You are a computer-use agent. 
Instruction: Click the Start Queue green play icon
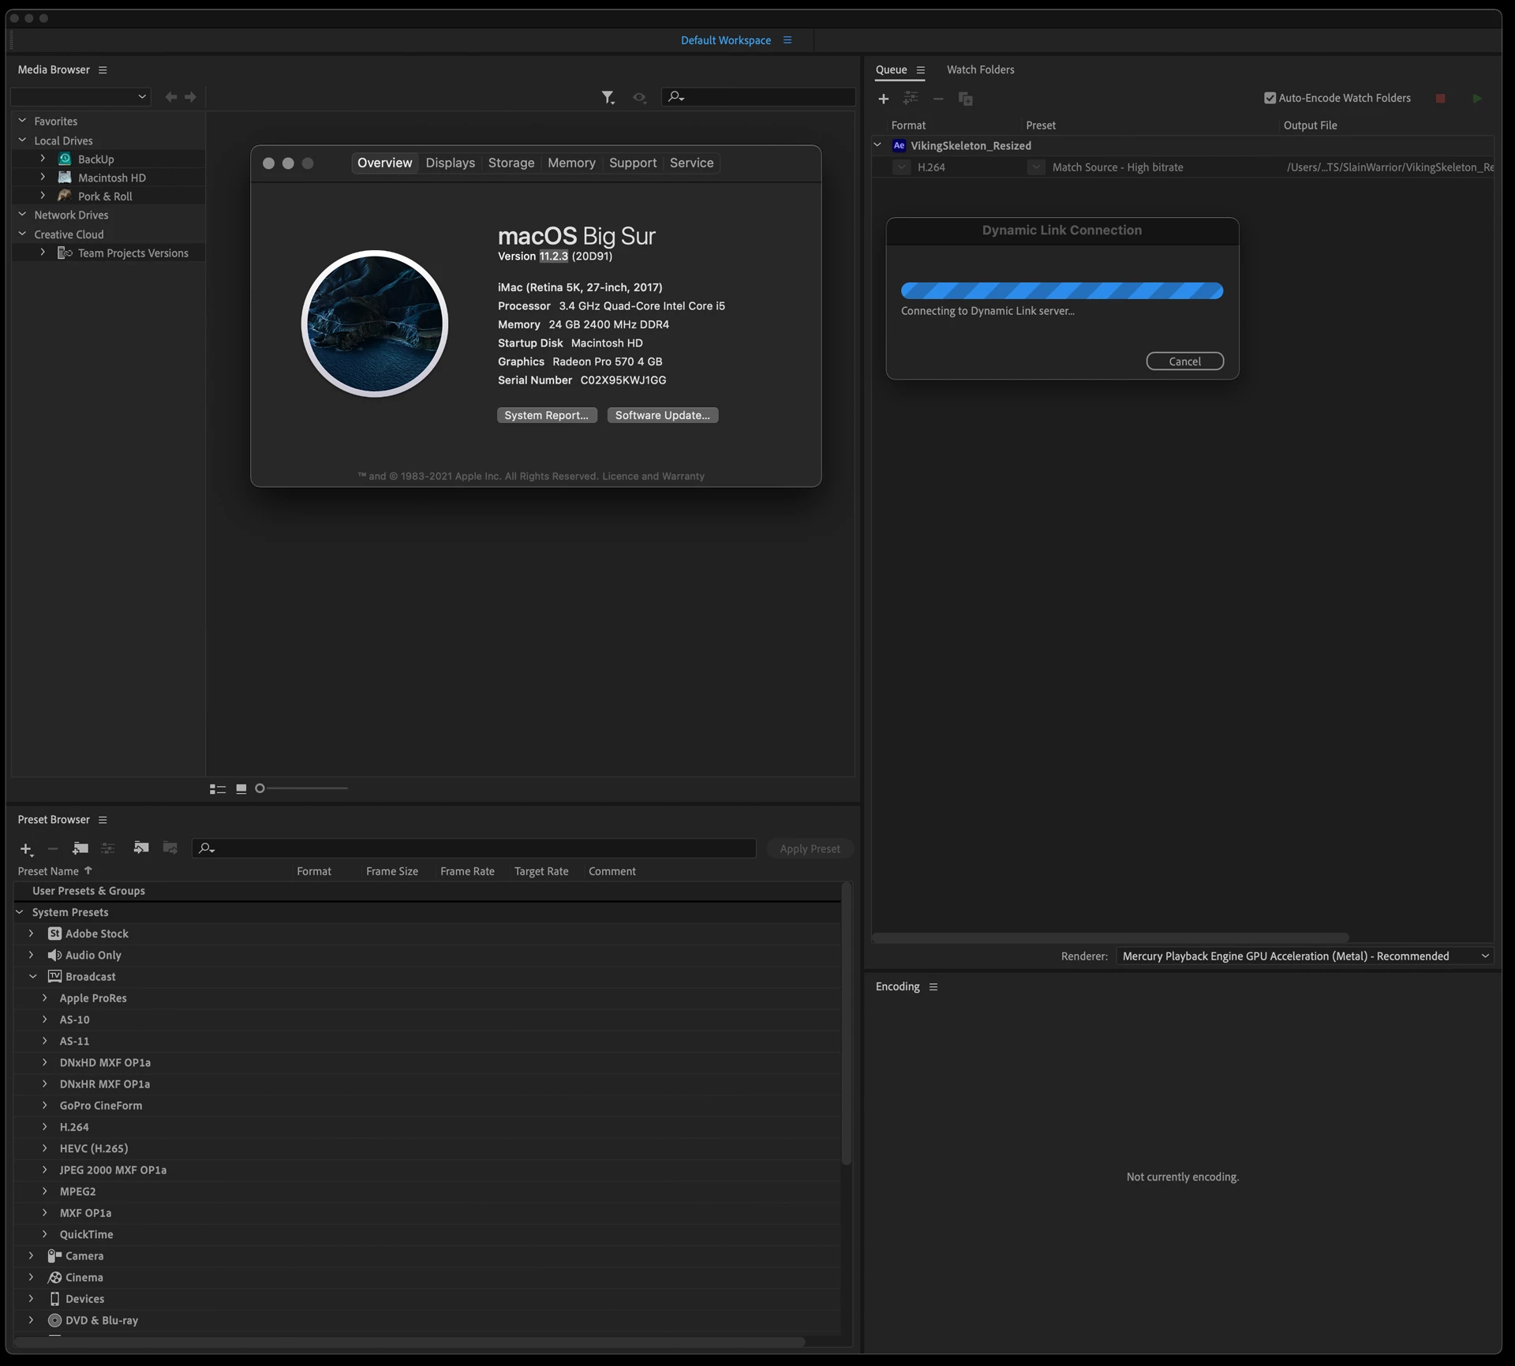tap(1476, 99)
